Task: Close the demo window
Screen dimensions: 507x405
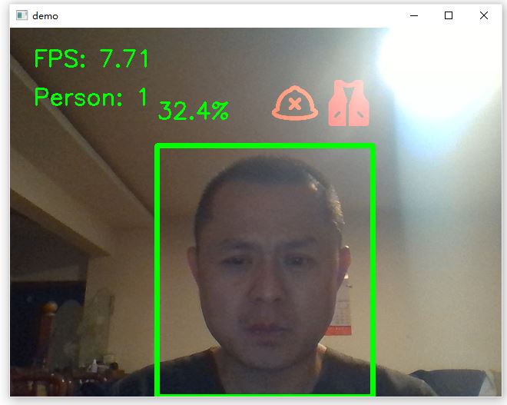Action: click(484, 15)
